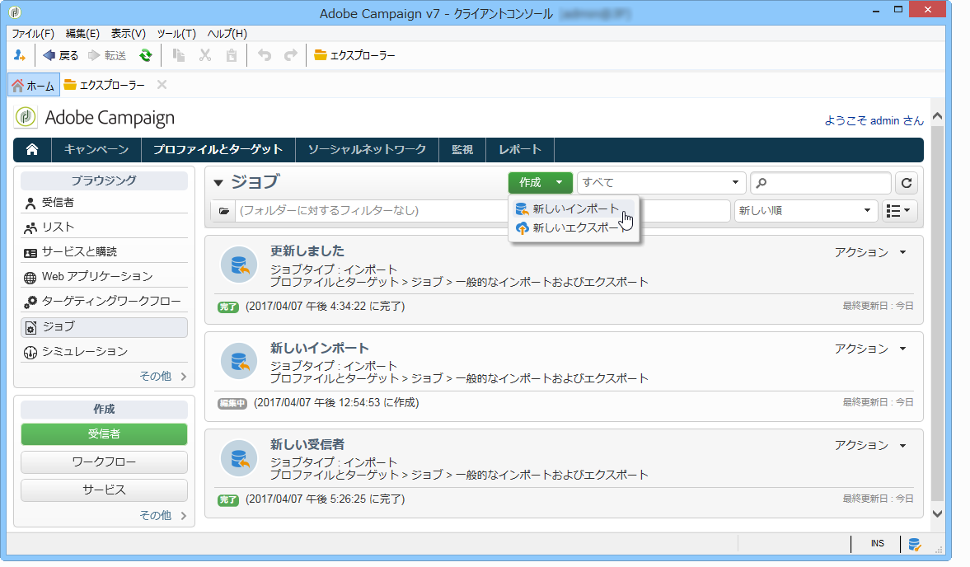The height and width of the screenshot is (567, 970).
Task: Open アクション dropdown for 新しい受信者 job
Action: click(x=869, y=445)
